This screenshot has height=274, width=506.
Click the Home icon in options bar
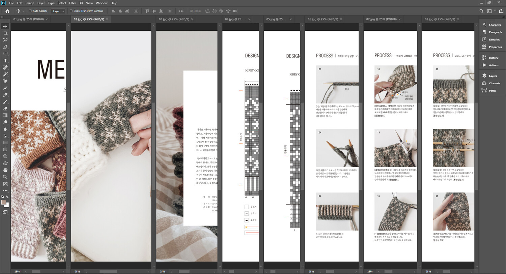tap(7, 11)
